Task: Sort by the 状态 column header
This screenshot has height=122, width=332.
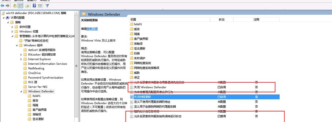Action: pos(222,19)
